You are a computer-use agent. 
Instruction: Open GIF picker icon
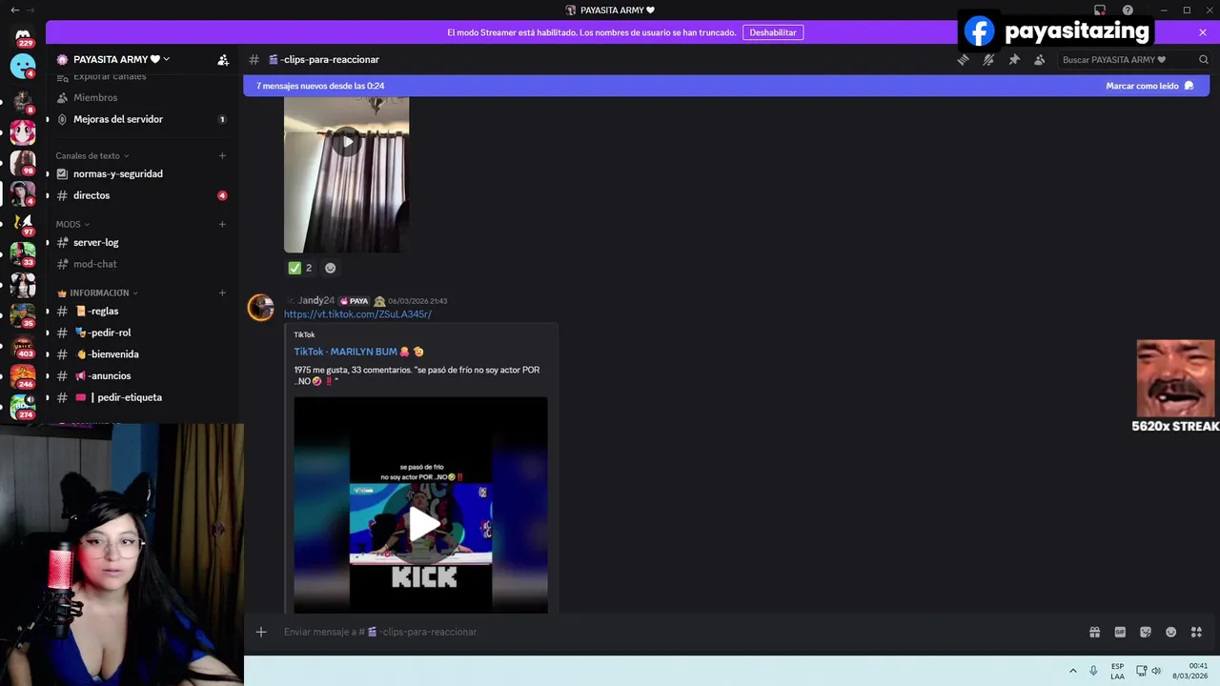pos(1120,632)
